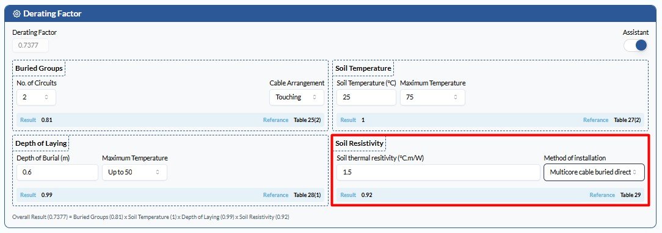Click the Table 27(2) reference
This screenshot has height=233, width=662.
(x=627, y=120)
